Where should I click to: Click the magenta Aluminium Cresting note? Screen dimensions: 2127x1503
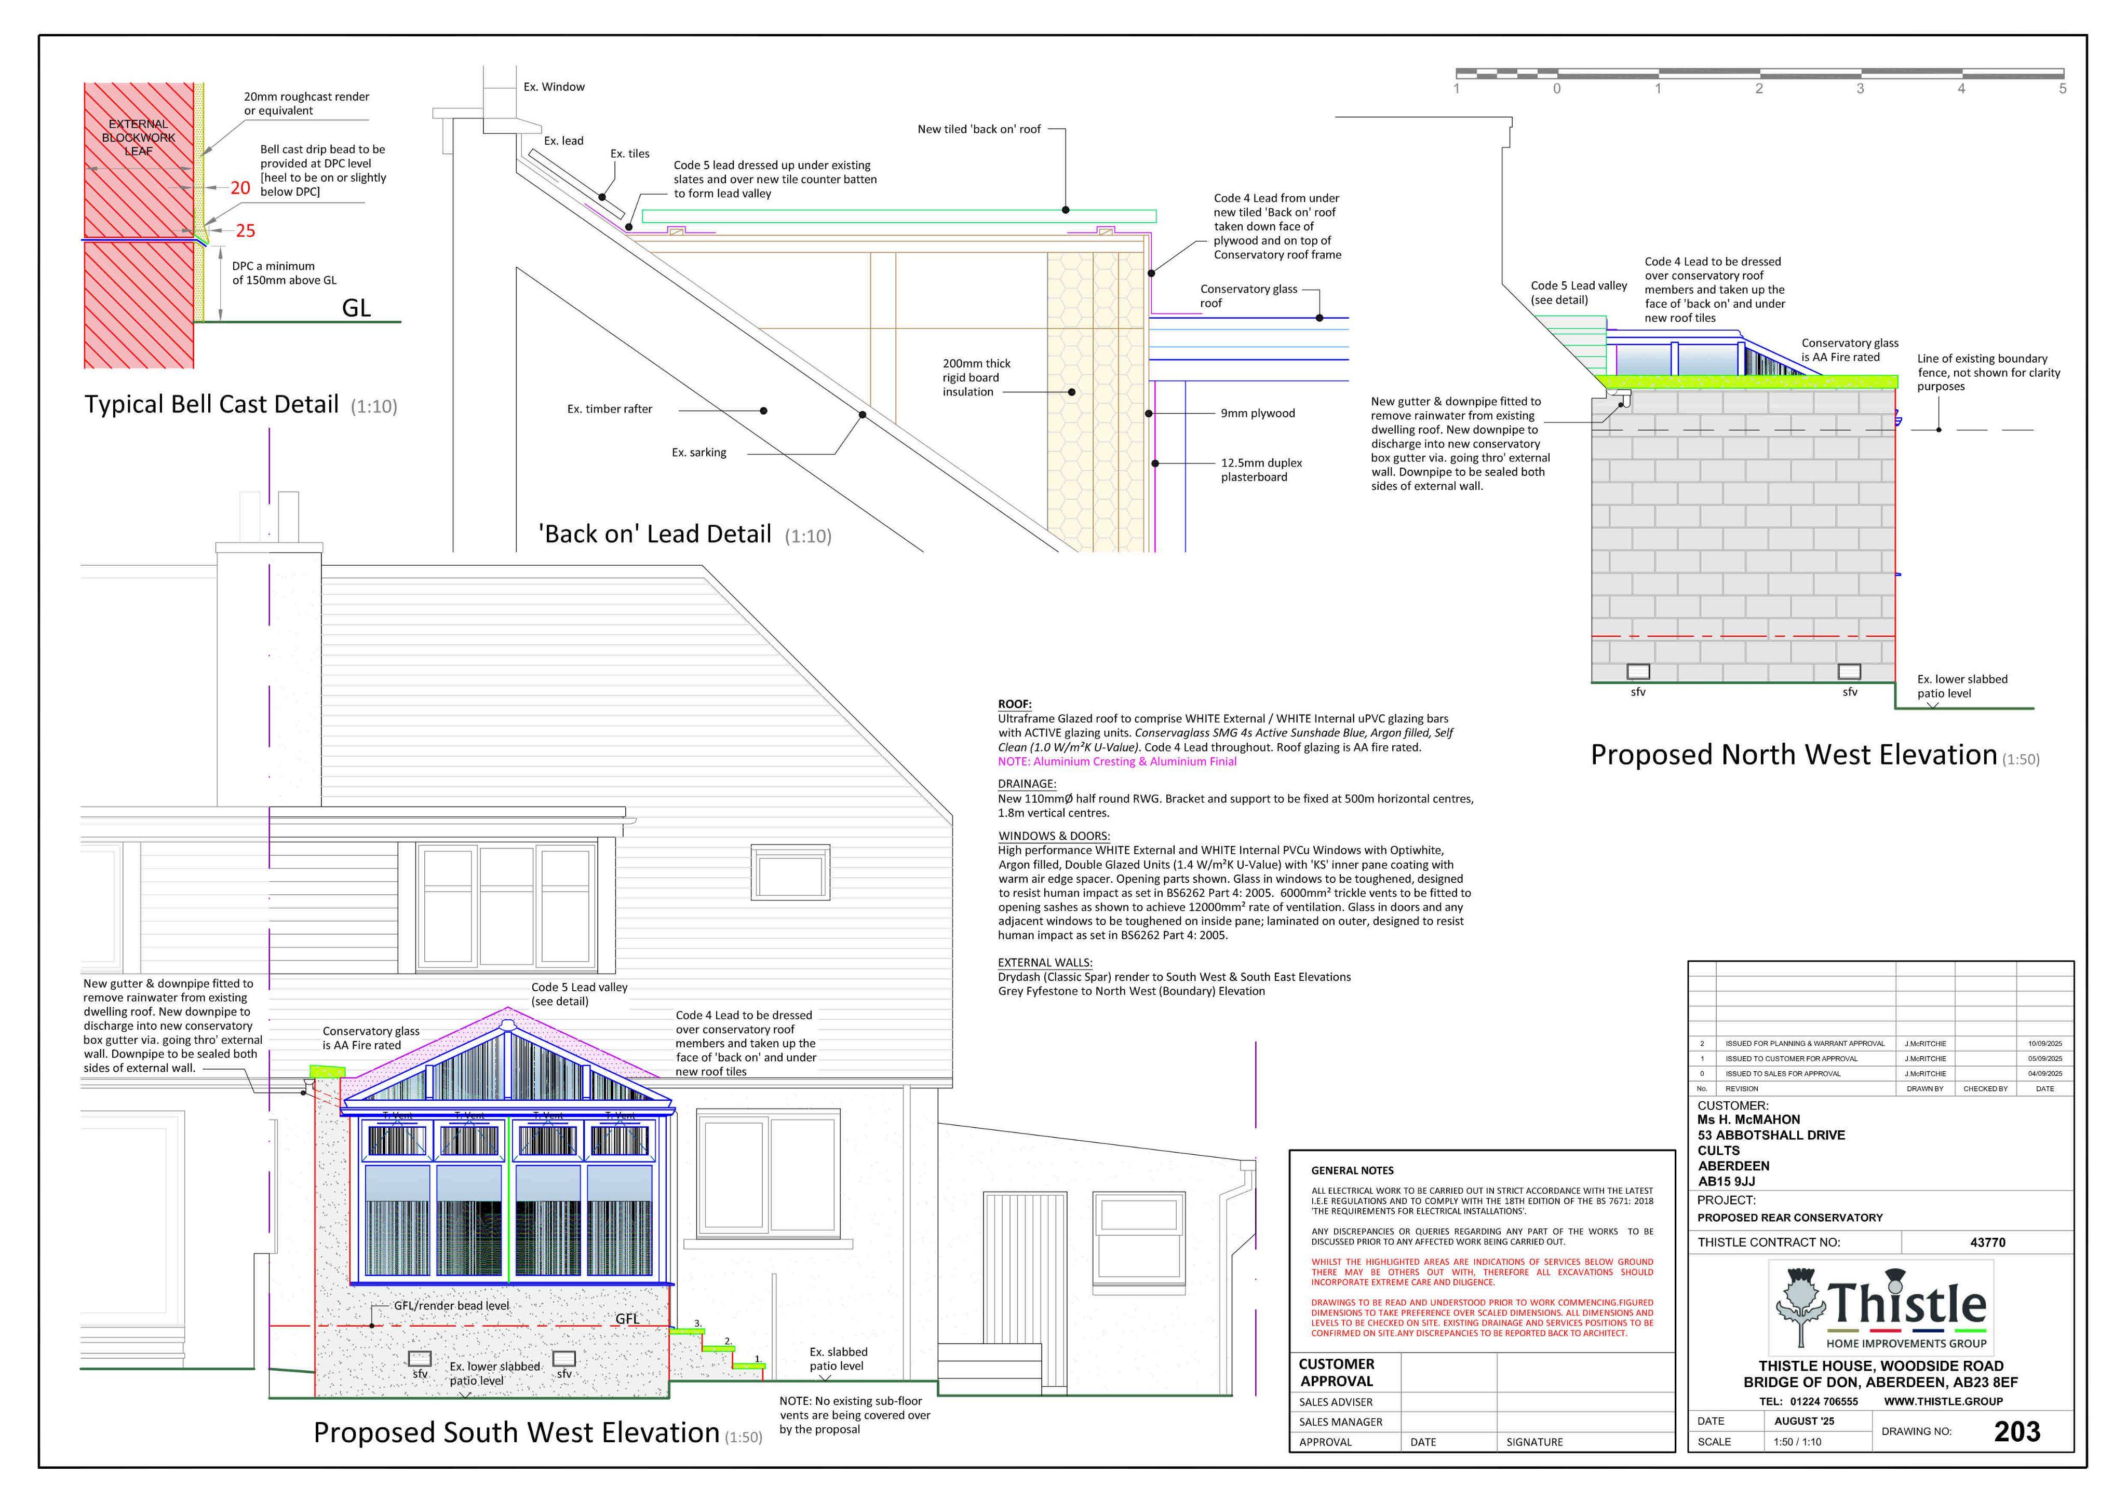pyautogui.click(x=1116, y=761)
